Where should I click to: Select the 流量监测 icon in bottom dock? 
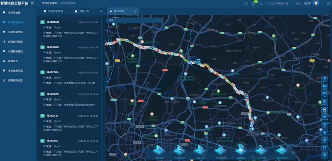tap(200, 151)
